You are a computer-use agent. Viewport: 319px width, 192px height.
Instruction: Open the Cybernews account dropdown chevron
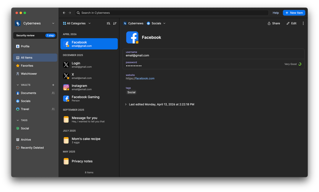click(x=53, y=23)
